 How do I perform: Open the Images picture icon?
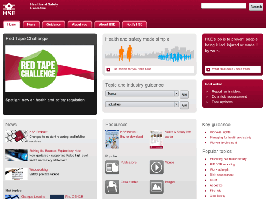pyautogui.click(x=156, y=187)
